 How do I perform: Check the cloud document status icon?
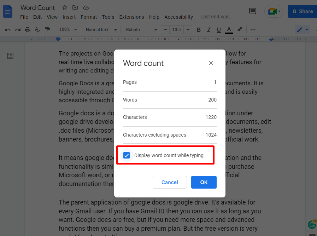tap(86, 8)
